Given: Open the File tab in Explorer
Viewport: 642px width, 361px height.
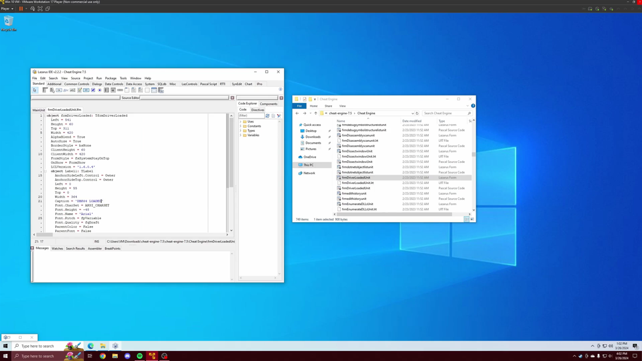Looking at the screenshot, I should 299,106.
